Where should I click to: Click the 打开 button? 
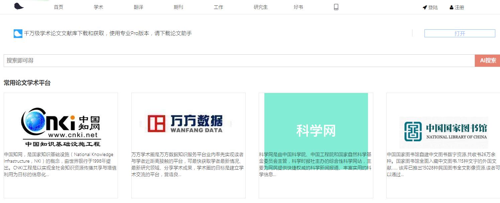tap(460, 33)
